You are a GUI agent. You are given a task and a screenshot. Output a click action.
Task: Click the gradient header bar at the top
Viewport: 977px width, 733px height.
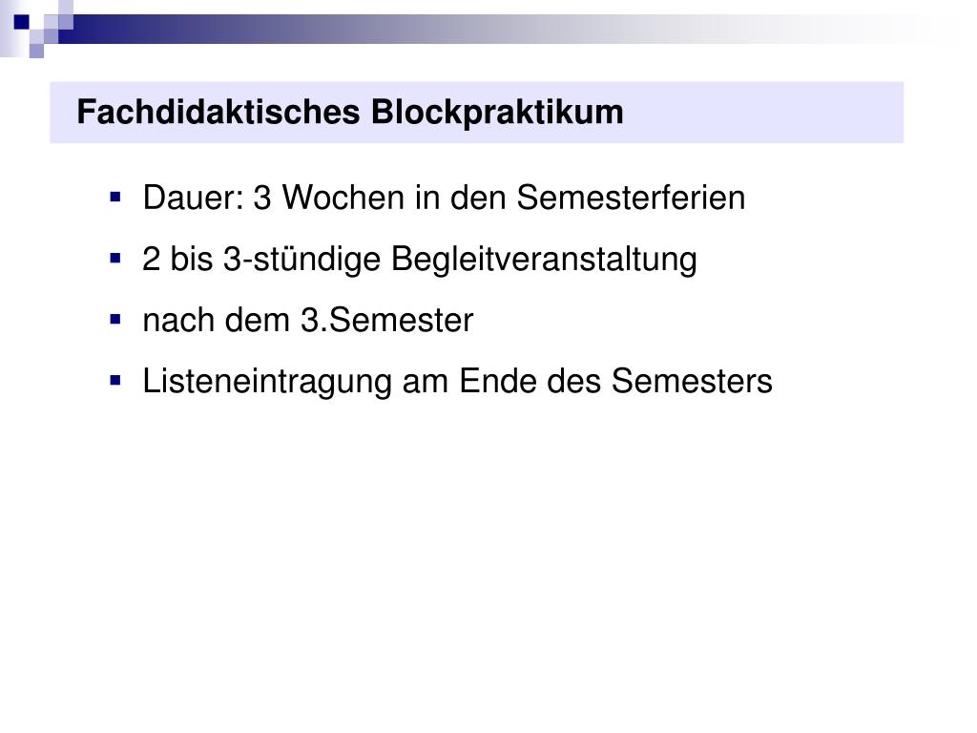point(498,29)
